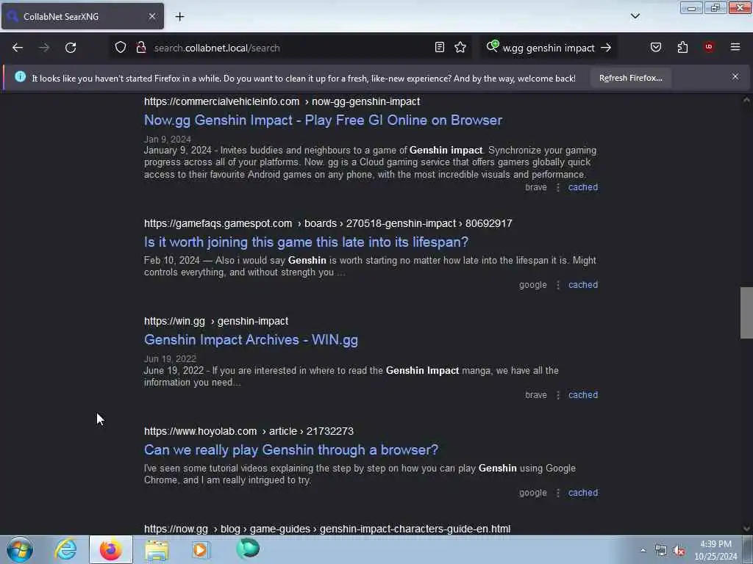Open the clock showing 4:39 PM
This screenshot has height=564, width=753.
pyautogui.click(x=715, y=550)
